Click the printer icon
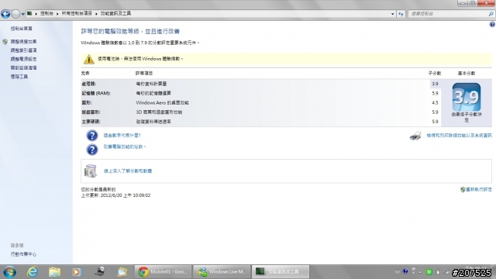Image resolution: width=496 pixels, height=279 pixels. coord(415,136)
